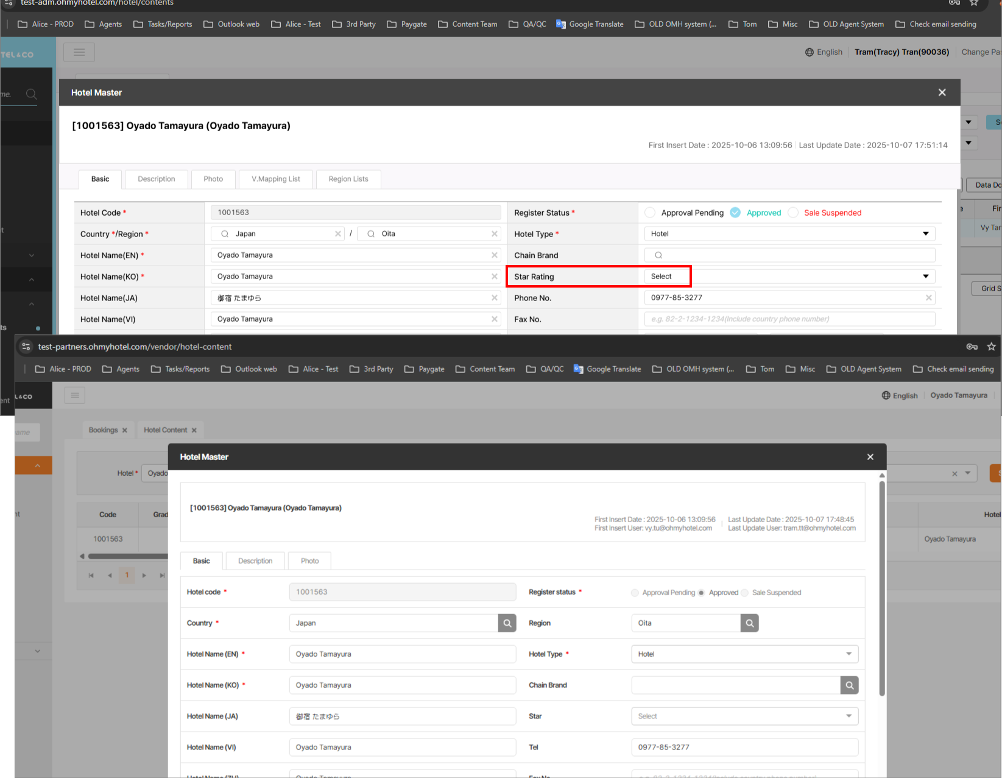Expand the Star select dropdown in lower form
The height and width of the screenshot is (778, 1002).
click(744, 716)
